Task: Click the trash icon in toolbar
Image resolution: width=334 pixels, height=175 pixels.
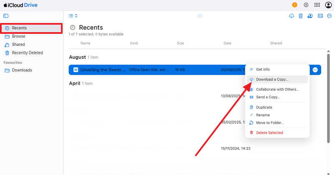Action: [x=301, y=16]
